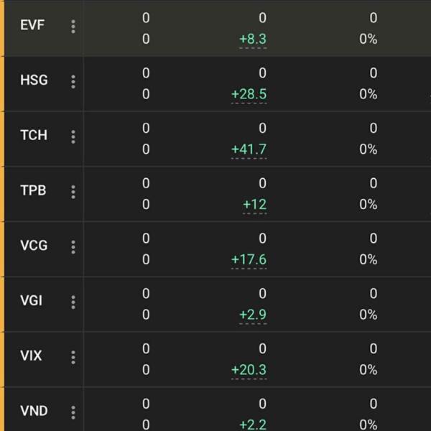The height and width of the screenshot is (431, 431).
Task: Open the three-dot menu for VND
Action: click(73, 412)
